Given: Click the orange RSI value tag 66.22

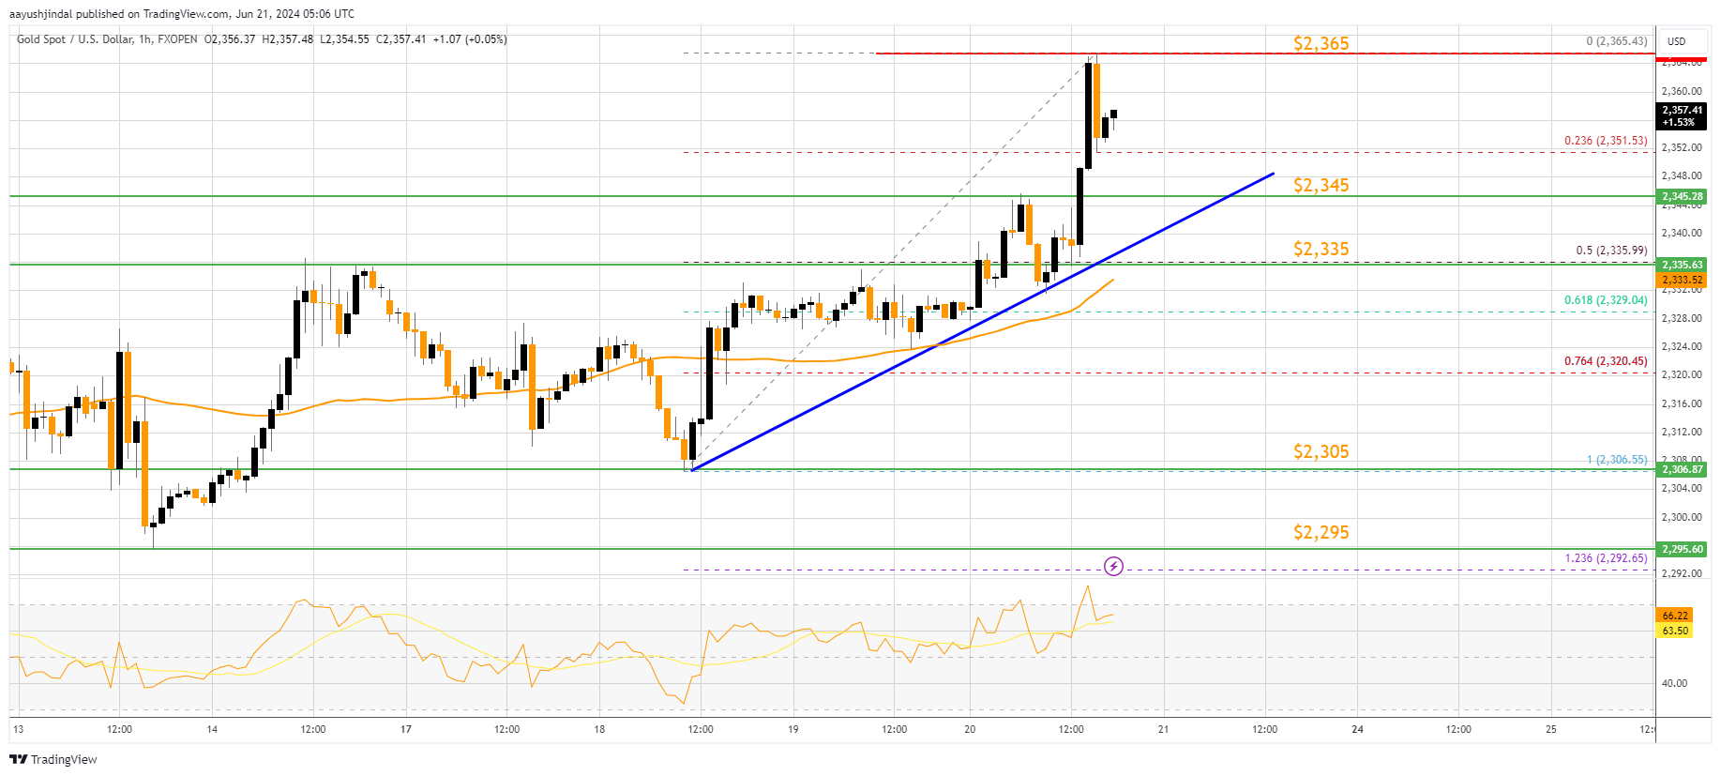Looking at the screenshot, I should pos(1675,616).
